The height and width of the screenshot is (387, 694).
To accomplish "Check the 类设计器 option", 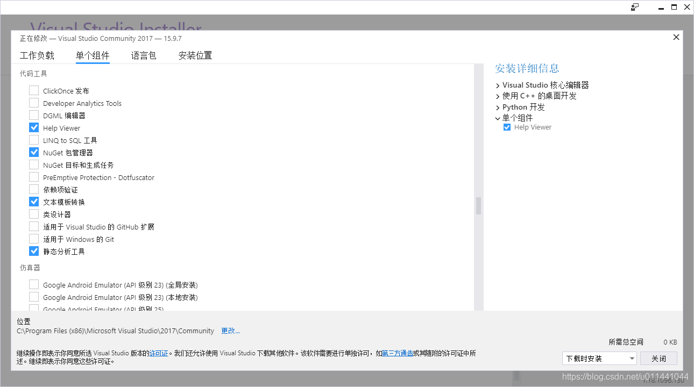I will pyautogui.click(x=34, y=214).
